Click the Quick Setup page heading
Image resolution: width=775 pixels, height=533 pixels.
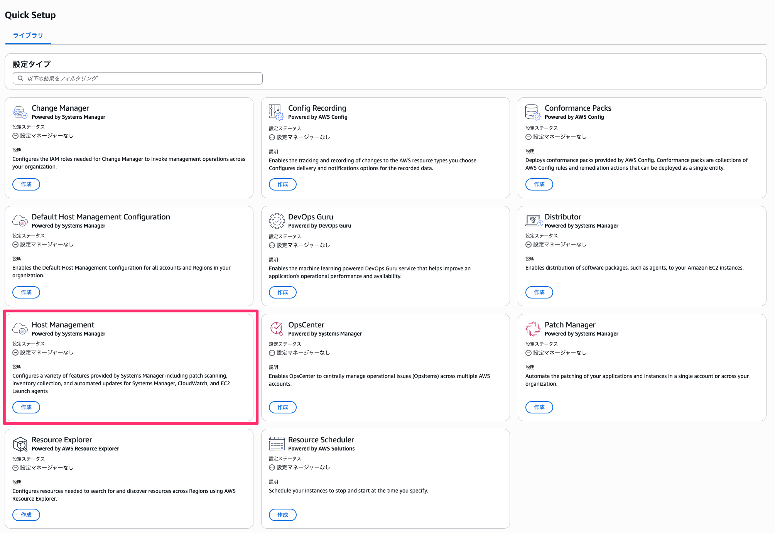(x=30, y=15)
